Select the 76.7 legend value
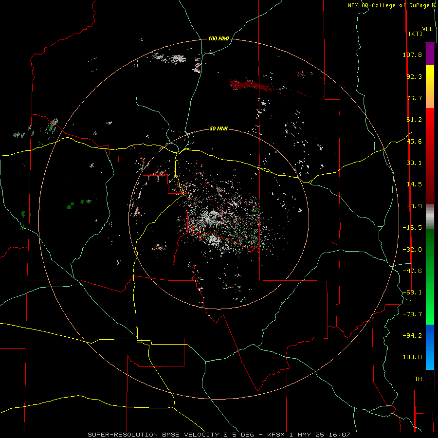Viewport: 438px width, 438px height. tap(414, 98)
